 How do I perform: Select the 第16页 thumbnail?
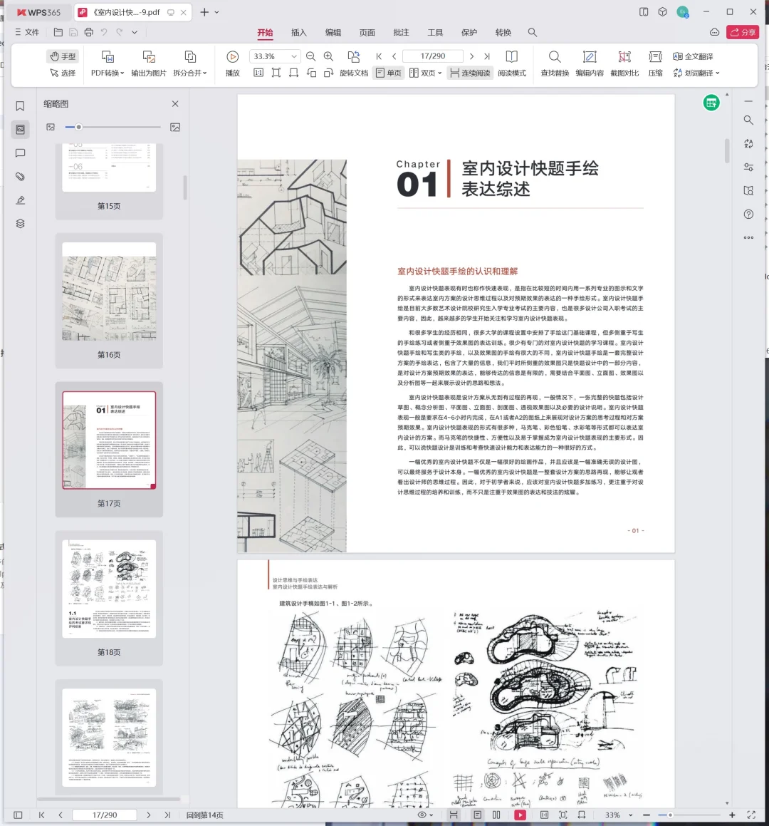(109, 301)
